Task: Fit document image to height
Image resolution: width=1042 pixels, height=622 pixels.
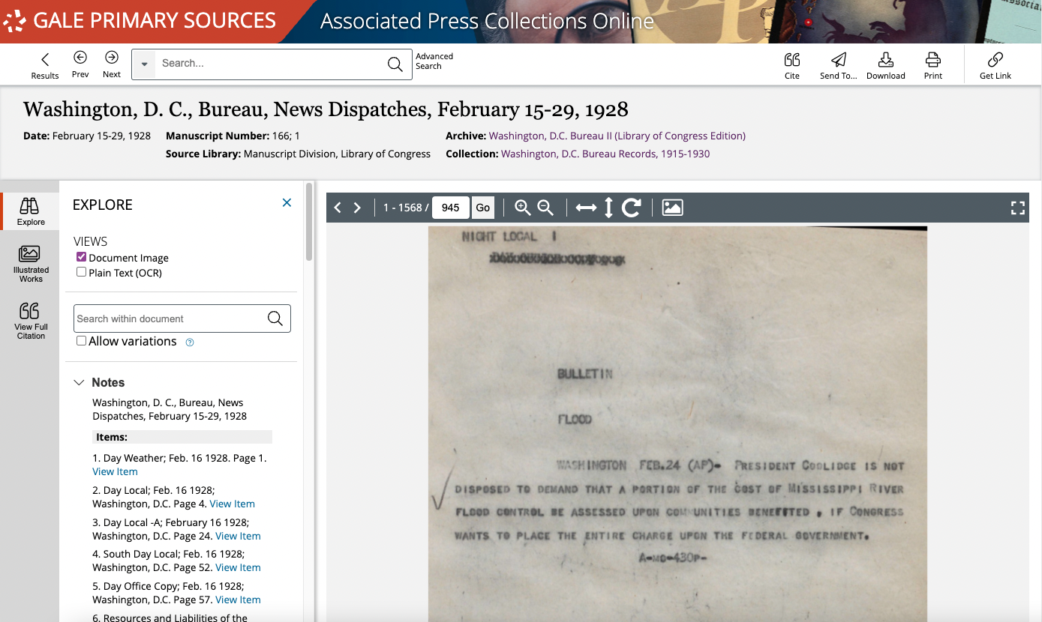Action: click(x=608, y=208)
